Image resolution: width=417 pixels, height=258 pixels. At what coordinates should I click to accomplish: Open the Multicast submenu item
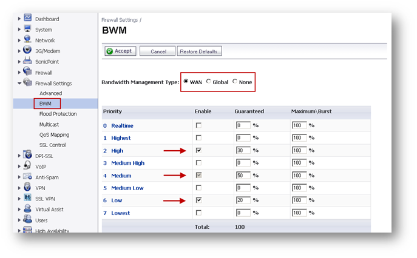point(49,125)
